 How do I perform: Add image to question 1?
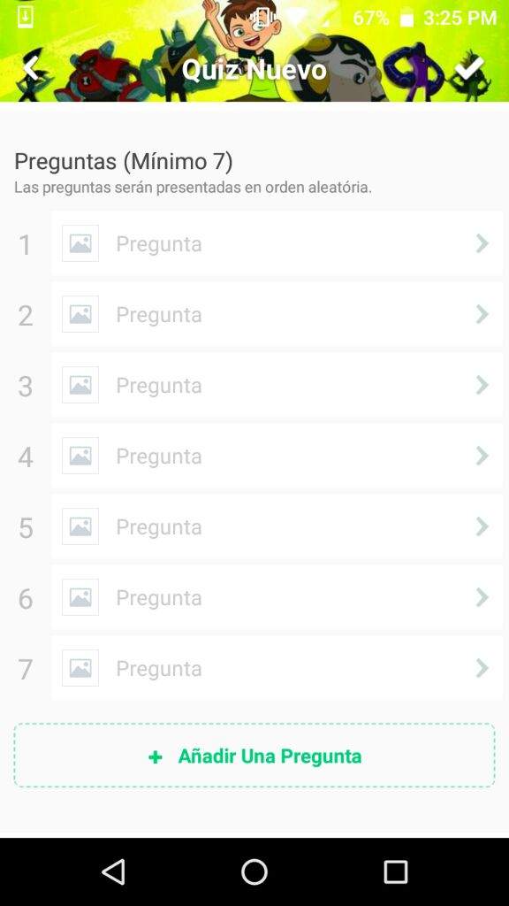coord(80,243)
